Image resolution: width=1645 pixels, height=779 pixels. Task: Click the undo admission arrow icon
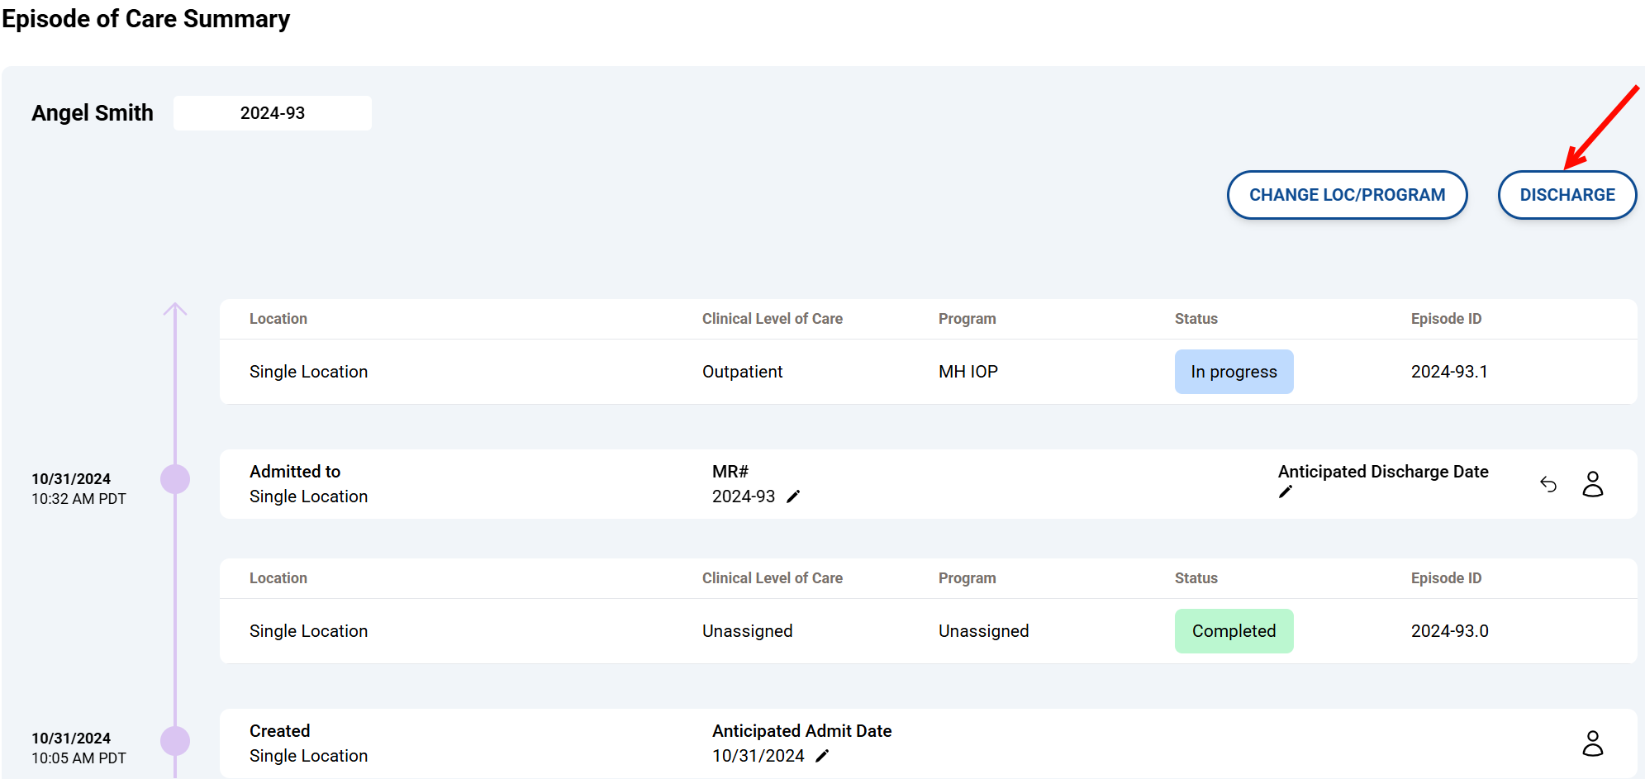1548,484
